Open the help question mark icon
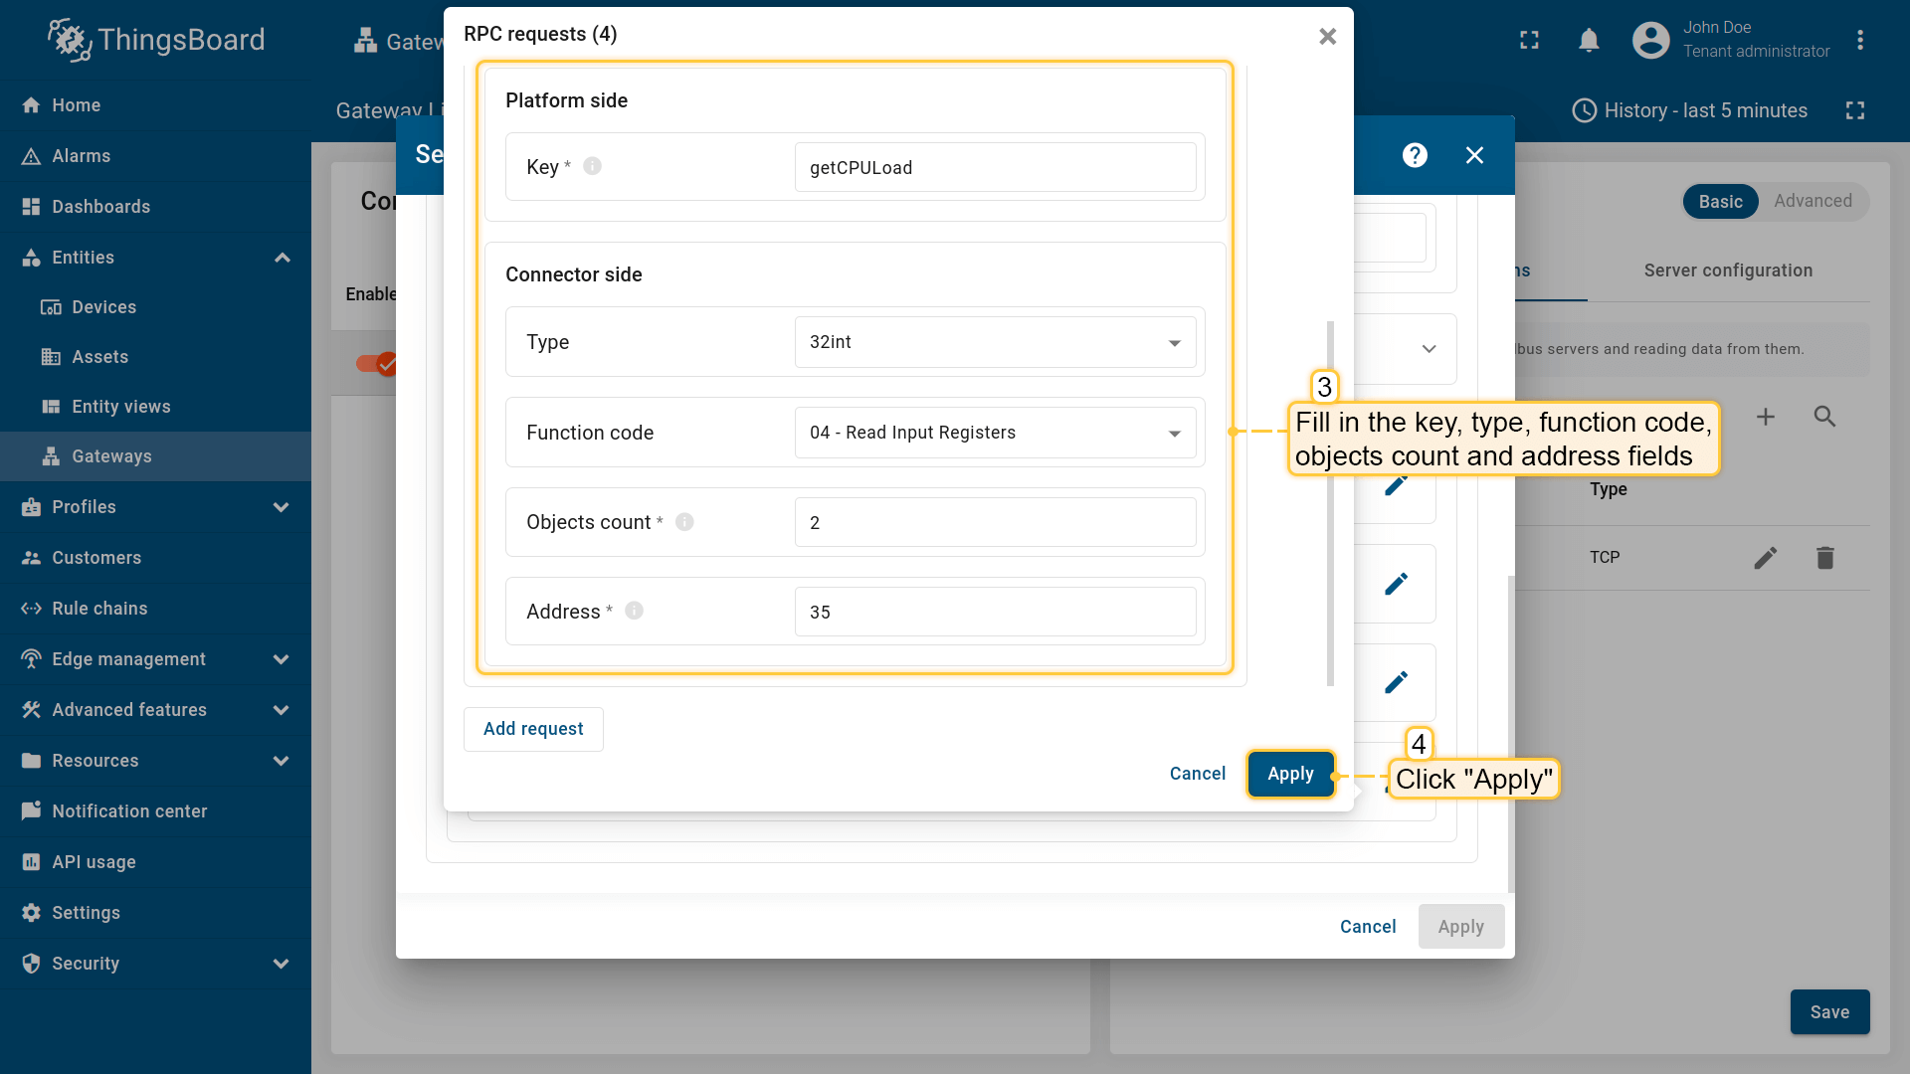 click(1415, 155)
